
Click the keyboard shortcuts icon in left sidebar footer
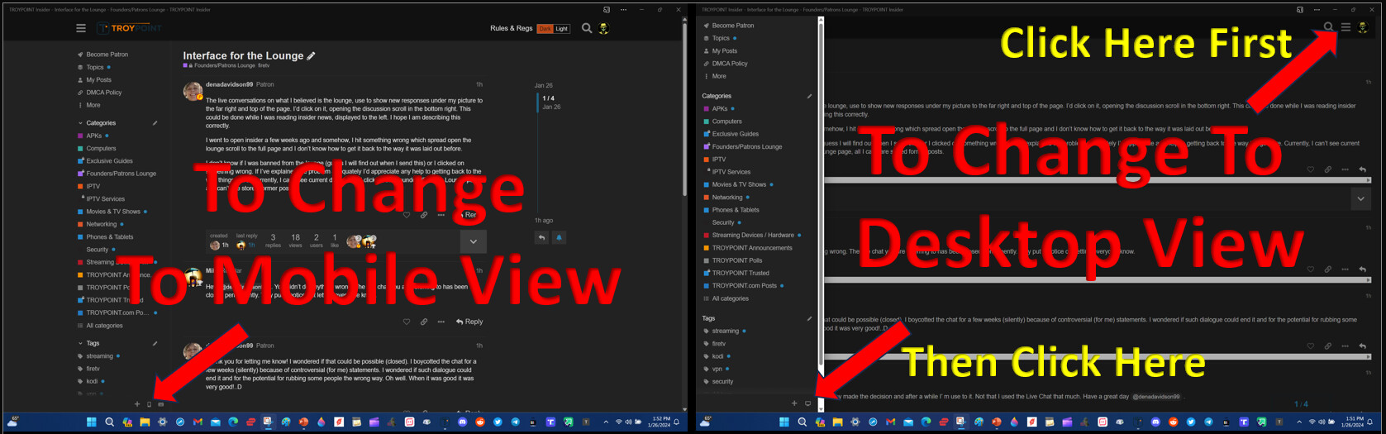click(160, 404)
